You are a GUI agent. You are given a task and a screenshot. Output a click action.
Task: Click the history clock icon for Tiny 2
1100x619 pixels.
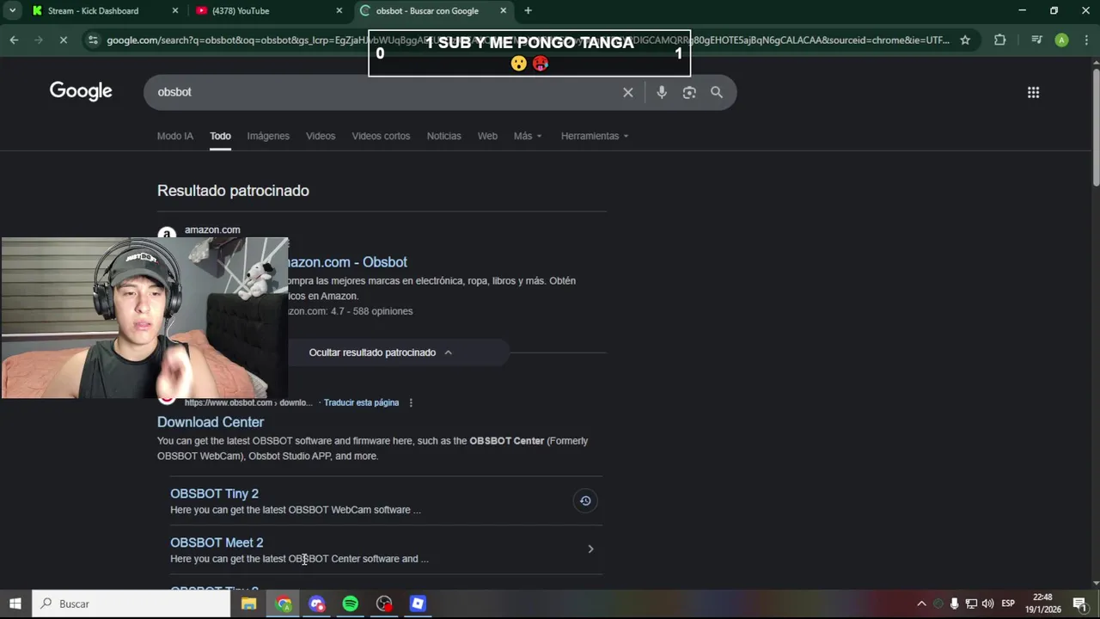pyautogui.click(x=585, y=500)
